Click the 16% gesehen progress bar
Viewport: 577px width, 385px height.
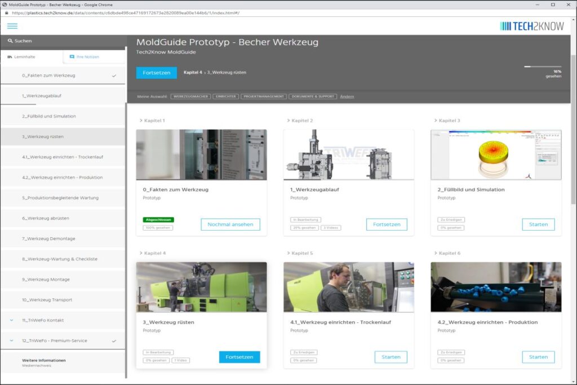click(x=543, y=67)
